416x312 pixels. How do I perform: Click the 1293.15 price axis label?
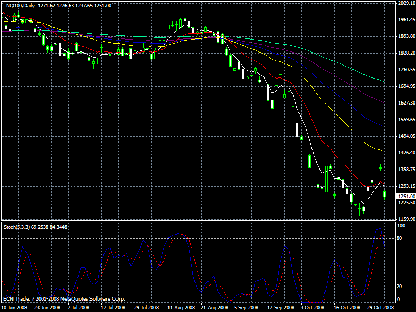click(407, 186)
